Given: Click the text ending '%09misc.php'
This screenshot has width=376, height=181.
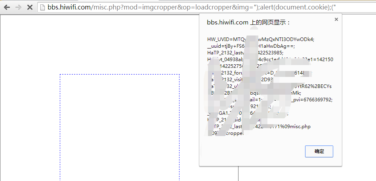Looking at the screenshot, I should [259, 127].
